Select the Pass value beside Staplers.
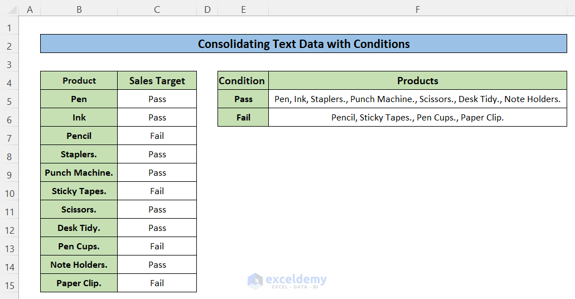 click(x=157, y=154)
